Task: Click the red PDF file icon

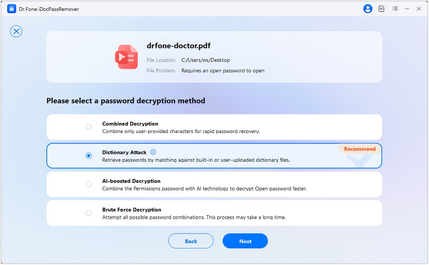Action: (126, 57)
